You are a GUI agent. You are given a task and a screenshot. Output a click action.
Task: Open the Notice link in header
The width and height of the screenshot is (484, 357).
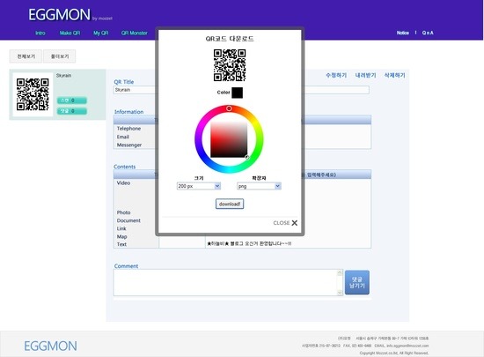pyautogui.click(x=403, y=33)
